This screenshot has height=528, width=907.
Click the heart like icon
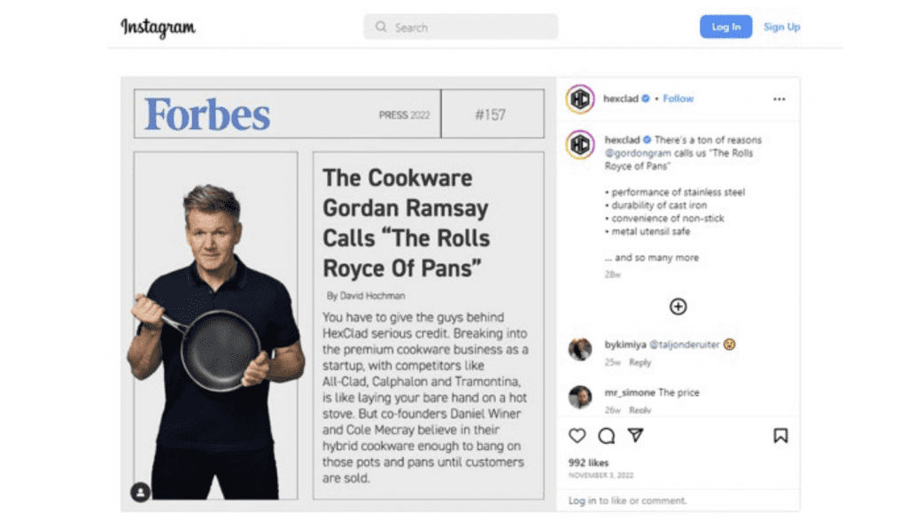(577, 436)
